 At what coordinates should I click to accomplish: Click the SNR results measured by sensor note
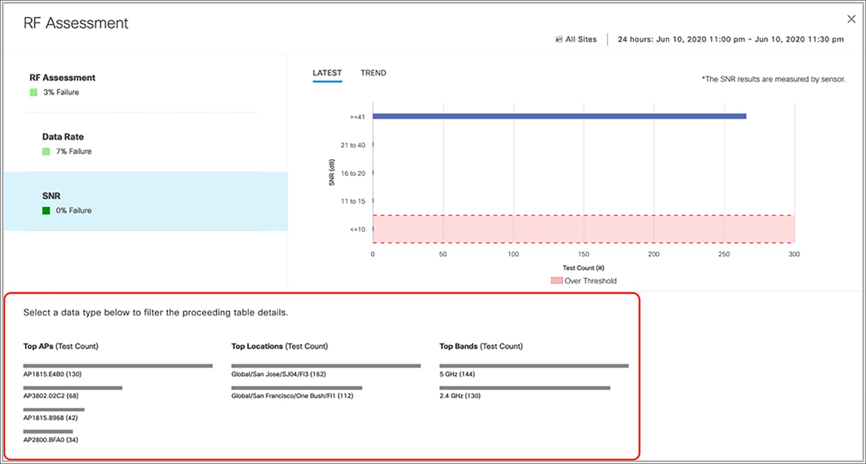click(774, 79)
